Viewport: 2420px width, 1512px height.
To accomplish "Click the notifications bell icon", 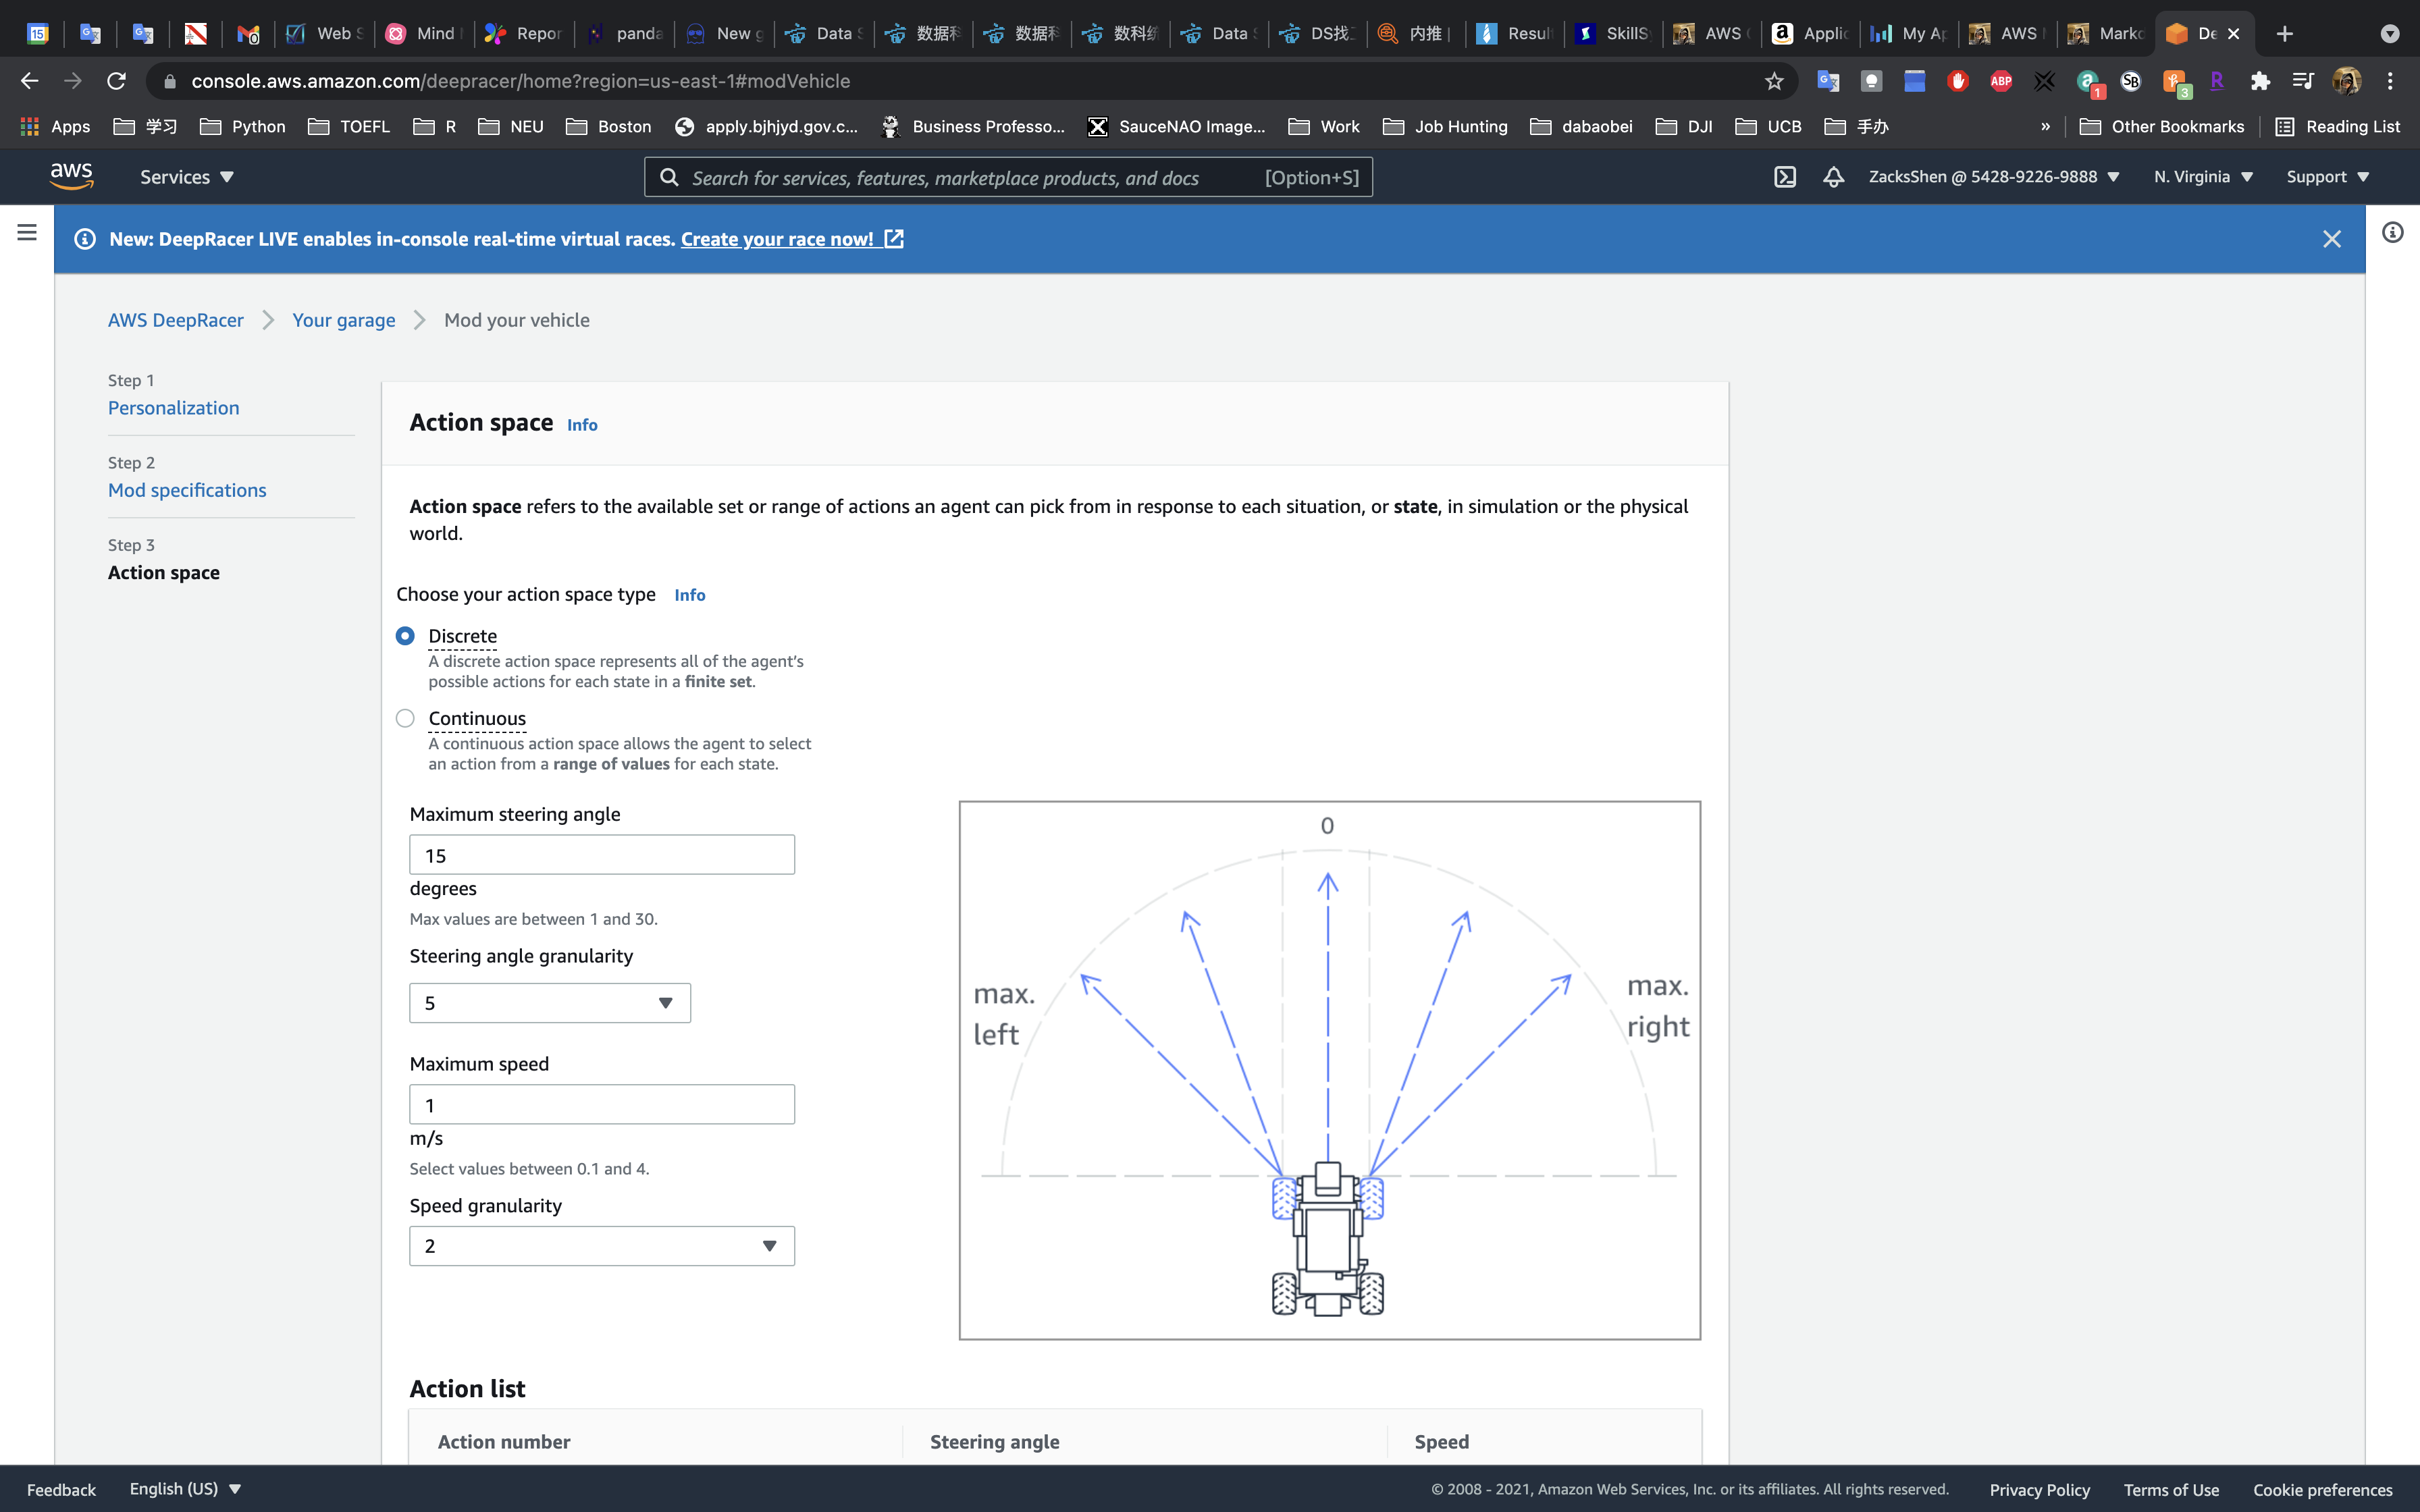I will pyautogui.click(x=1833, y=177).
